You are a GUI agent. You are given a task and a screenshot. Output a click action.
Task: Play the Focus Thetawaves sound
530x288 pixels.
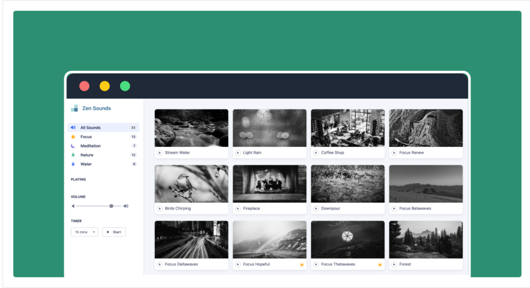click(316, 264)
